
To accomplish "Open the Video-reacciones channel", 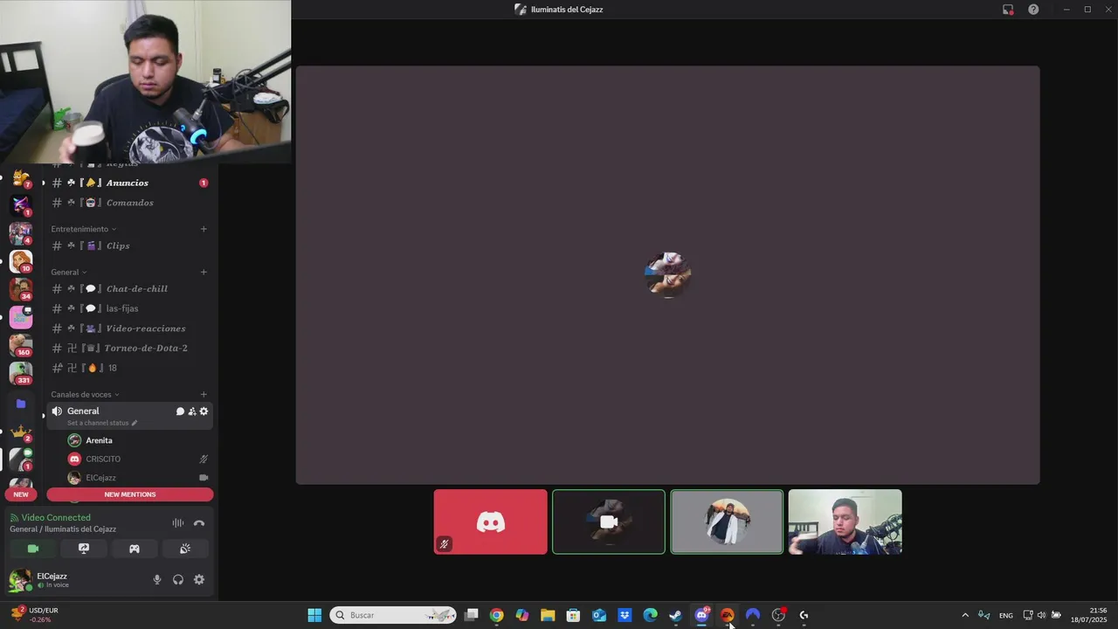I will pyautogui.click(x=129, y=328).
